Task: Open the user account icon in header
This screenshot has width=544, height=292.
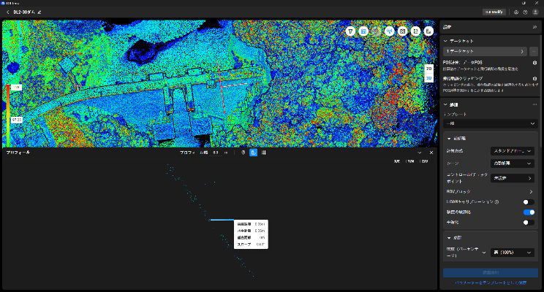Action: [535, 12]
